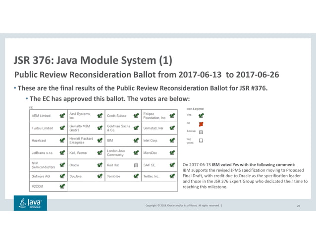Click the Yes vote icon beside Twitter, Inc.
This screenshot has width=316, height=244.
click(172, 176)
